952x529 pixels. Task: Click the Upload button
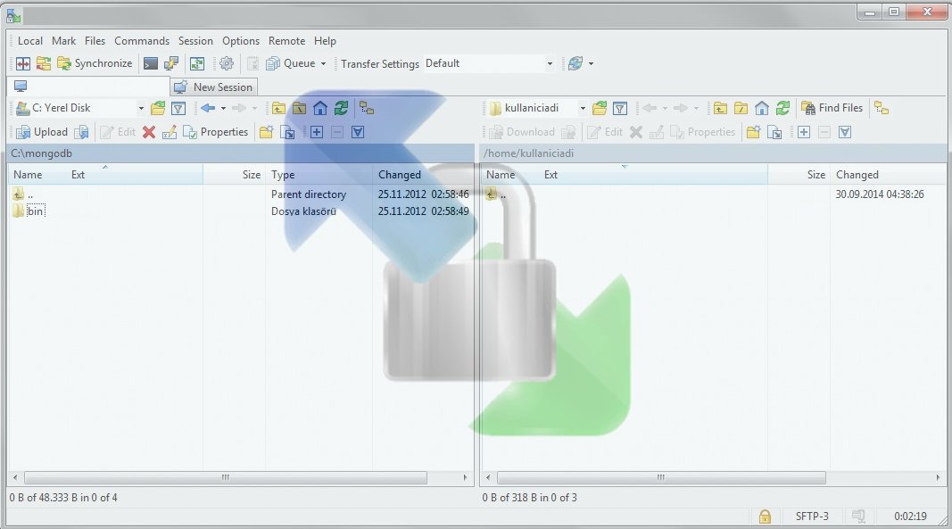[x=42, y=132]
